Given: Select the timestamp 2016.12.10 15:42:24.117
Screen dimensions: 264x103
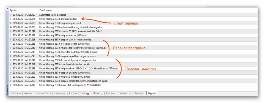Looking at the screenshot, I should 24,85.
